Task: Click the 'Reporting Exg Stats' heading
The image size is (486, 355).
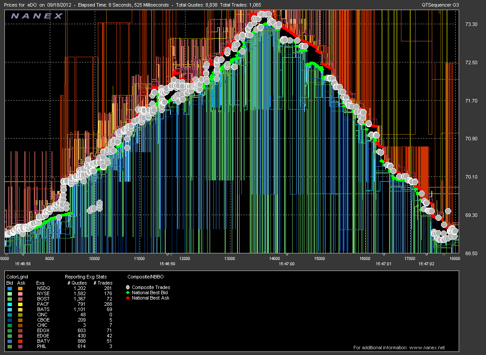Action: pyautogui.click(x=85, y=277)
